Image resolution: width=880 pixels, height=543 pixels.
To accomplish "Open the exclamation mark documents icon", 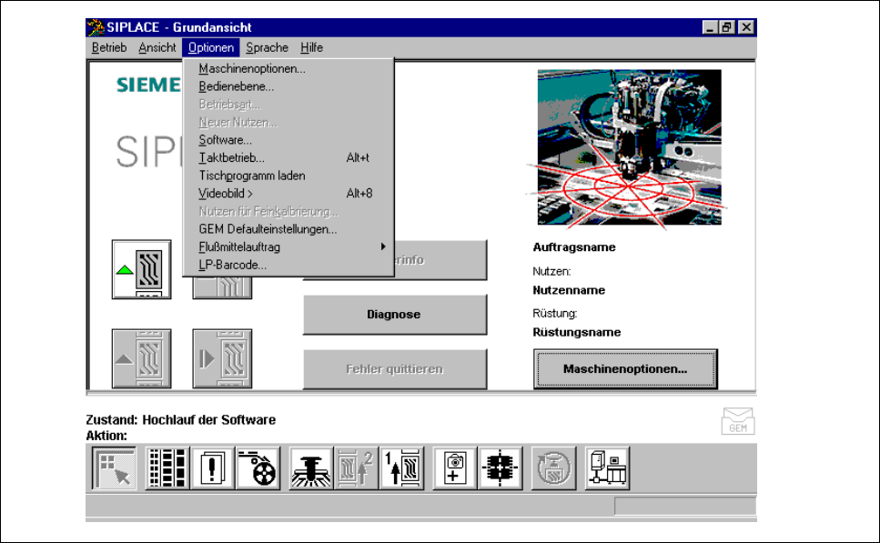I will click(209, 469).
